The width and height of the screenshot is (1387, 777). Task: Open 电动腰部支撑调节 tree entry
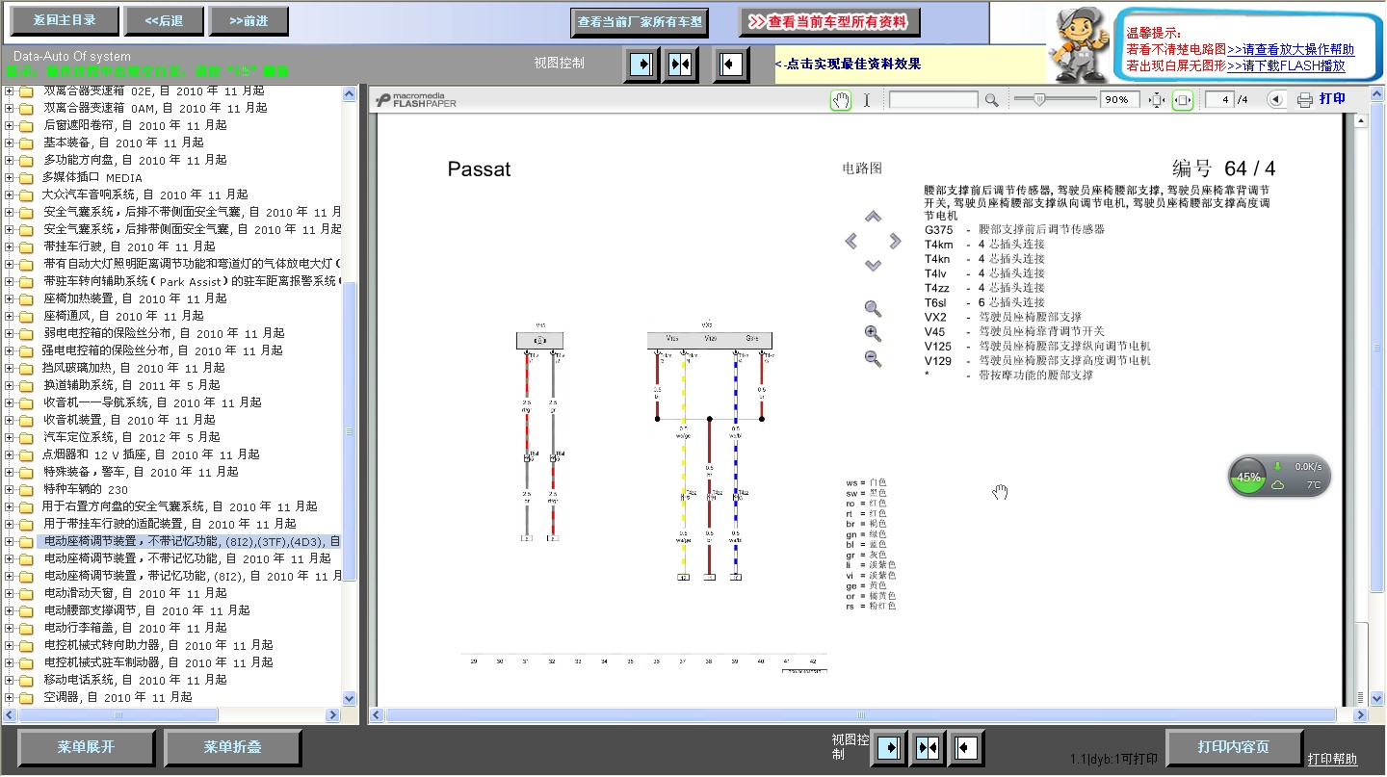tap(146, 610)
